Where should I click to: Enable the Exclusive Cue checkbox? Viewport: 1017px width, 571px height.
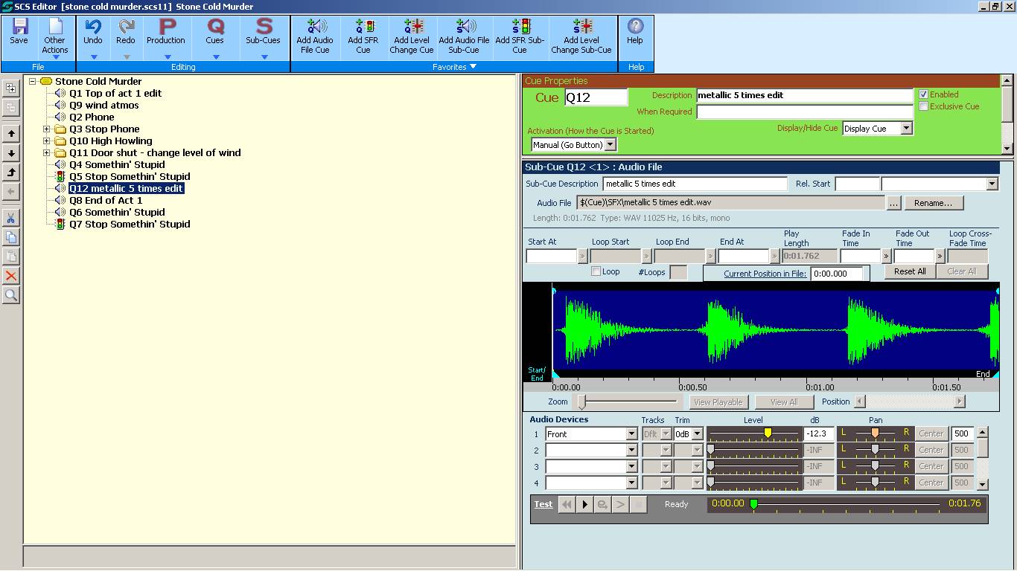coord(923,106)
